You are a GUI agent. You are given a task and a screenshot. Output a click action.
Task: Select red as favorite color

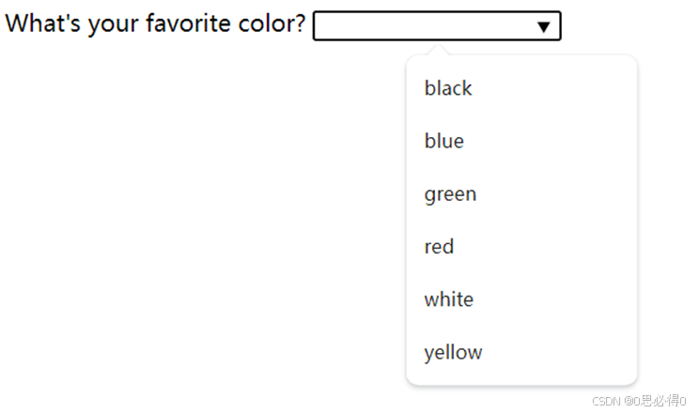pyautogui.click(x=439, y=247)
